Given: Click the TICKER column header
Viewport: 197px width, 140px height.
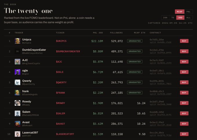Looking at the screenshot, I should [x=60, y=33].
